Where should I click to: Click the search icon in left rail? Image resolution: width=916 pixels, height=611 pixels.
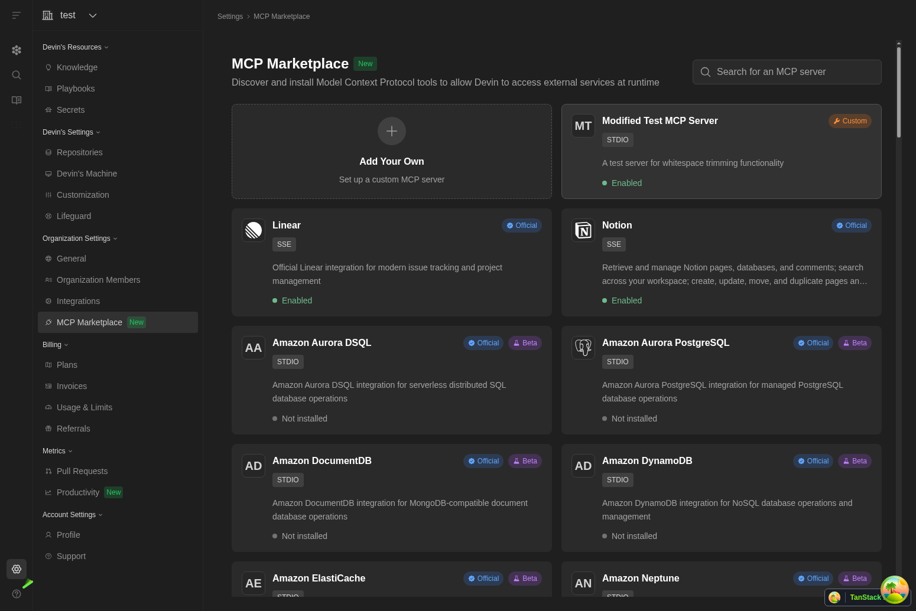[17, 75]
